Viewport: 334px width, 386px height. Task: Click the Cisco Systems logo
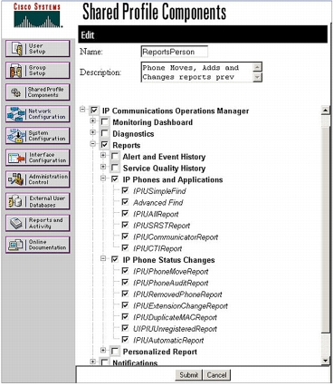point(37,15)
